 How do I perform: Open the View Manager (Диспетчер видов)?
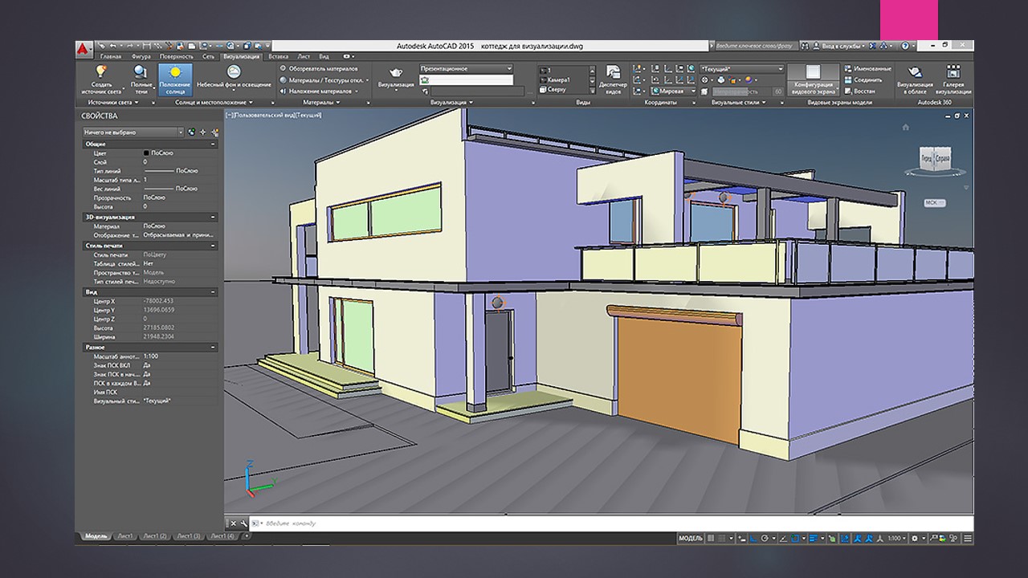point(613,73)
